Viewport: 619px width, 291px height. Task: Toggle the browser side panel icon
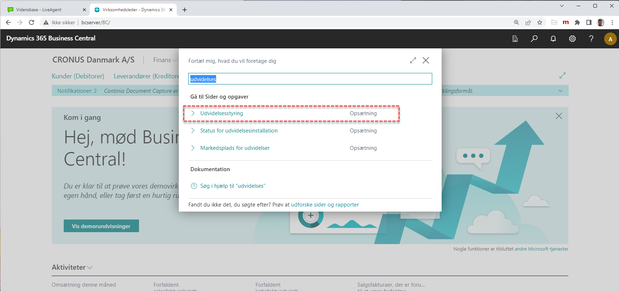click(x=589, y=22)
